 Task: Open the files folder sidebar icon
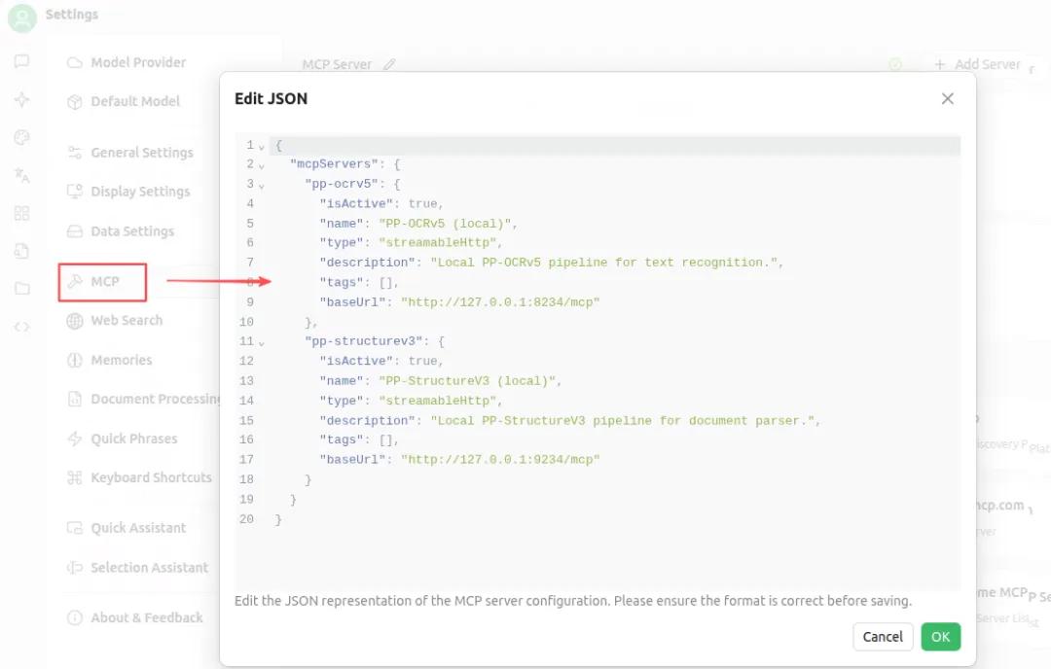tap(21, 289)
